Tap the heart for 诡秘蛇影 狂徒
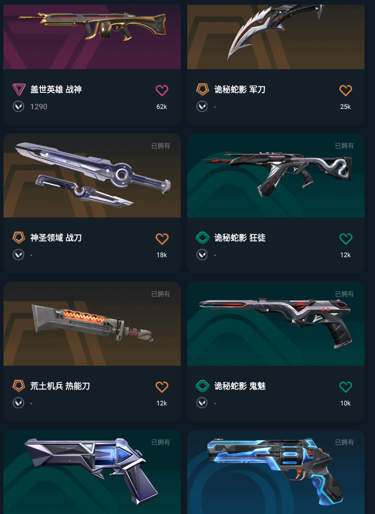Viewport: 375px width, 514px height. coord(345,239)
